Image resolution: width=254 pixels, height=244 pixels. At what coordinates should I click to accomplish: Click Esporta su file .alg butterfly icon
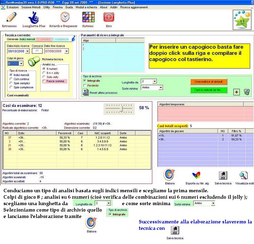[196, 176]
